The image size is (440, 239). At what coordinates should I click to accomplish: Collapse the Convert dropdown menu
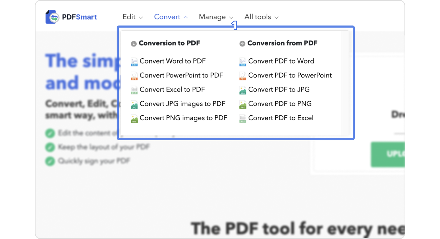click(171, 17)
